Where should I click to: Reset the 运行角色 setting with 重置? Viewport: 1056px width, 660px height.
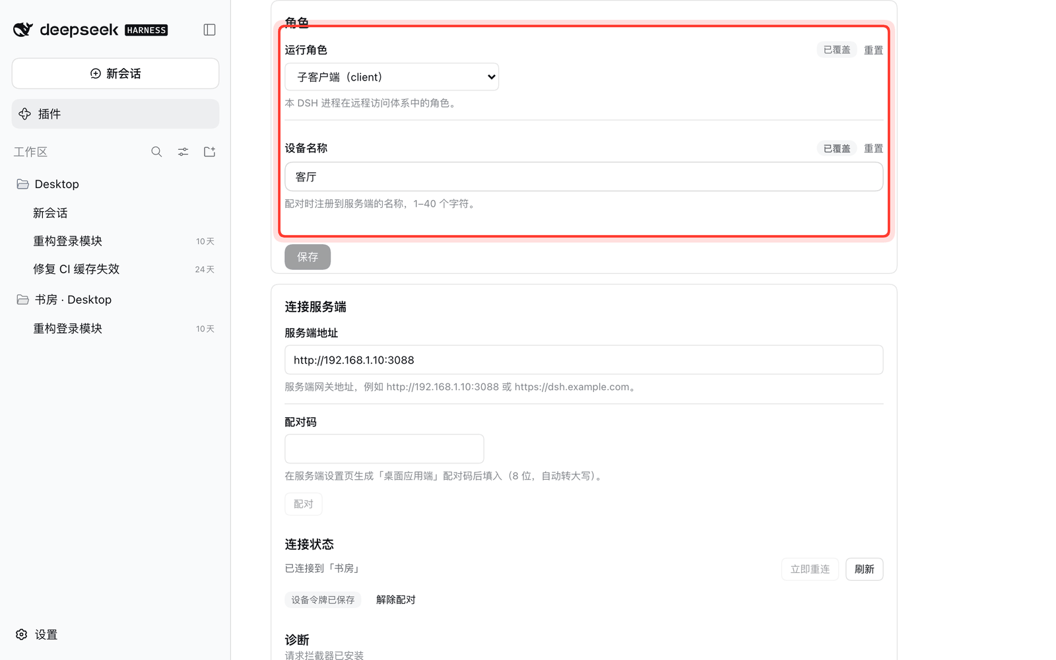click(x=873, y=50)
